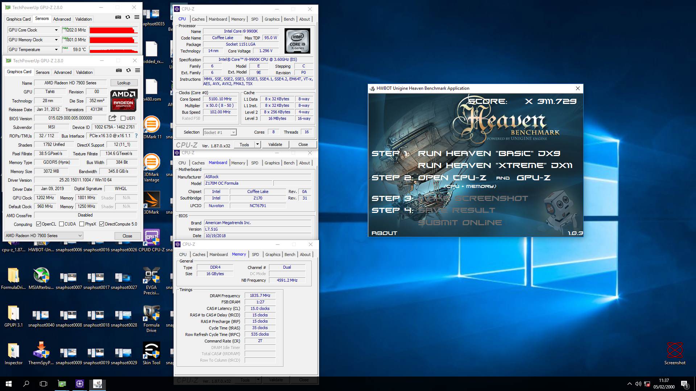Screen dimensions: 696x391
Task: Toggle the CUDA computing checkbox
Action: tap(61, 224)
